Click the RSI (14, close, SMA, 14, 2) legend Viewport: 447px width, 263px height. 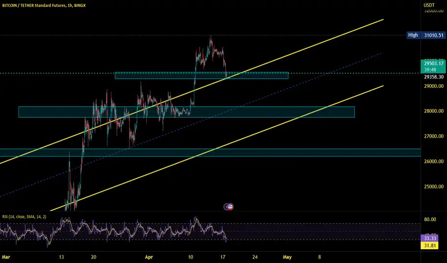click(x=24, y=217)
